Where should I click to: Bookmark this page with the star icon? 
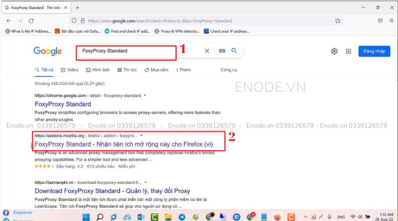click(338, 21)
